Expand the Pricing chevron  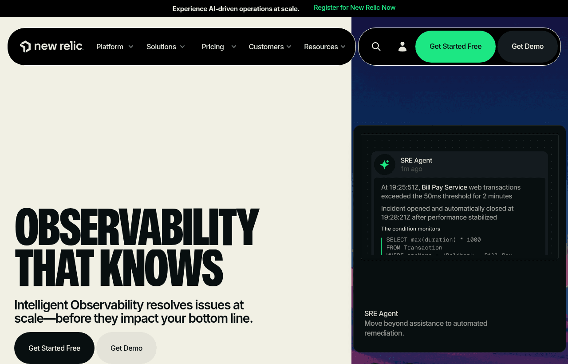(x=234, y=47)
